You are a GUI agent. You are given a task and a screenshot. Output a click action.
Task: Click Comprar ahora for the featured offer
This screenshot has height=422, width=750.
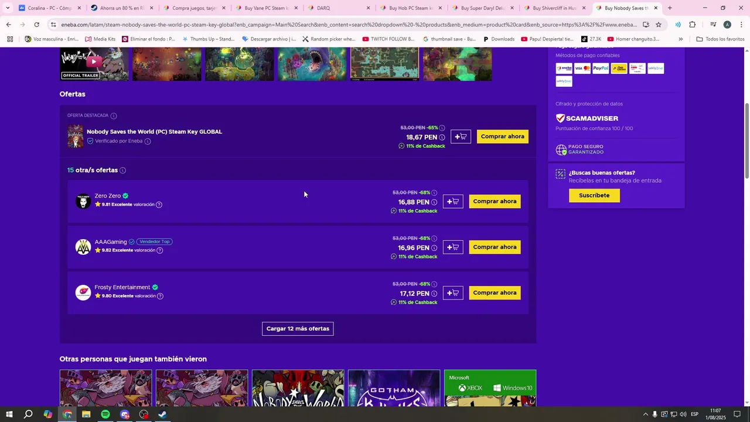[x=503, y=137]
